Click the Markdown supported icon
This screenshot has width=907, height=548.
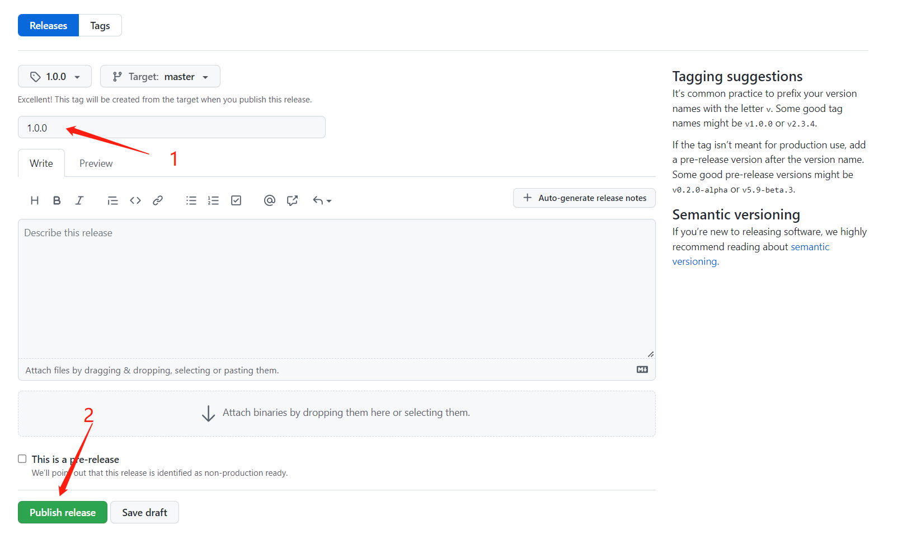coord(642,369)
